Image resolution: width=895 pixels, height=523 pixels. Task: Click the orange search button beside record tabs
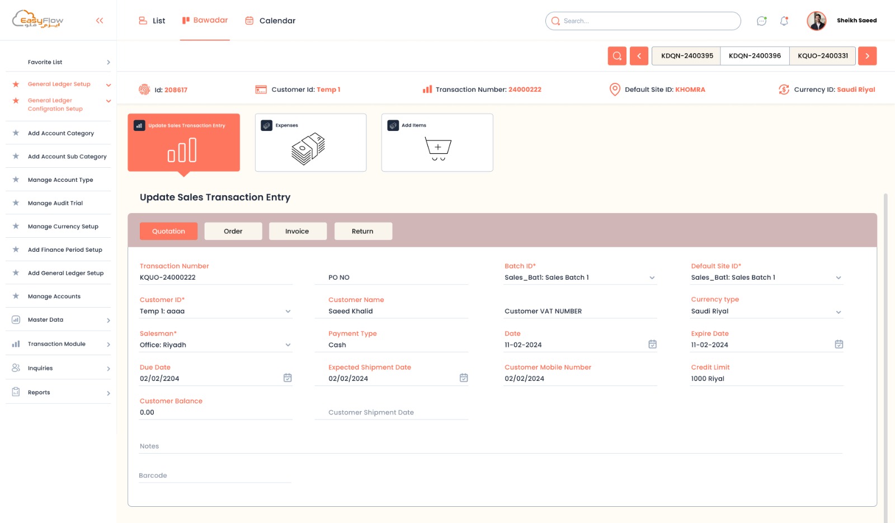(617, 56)
